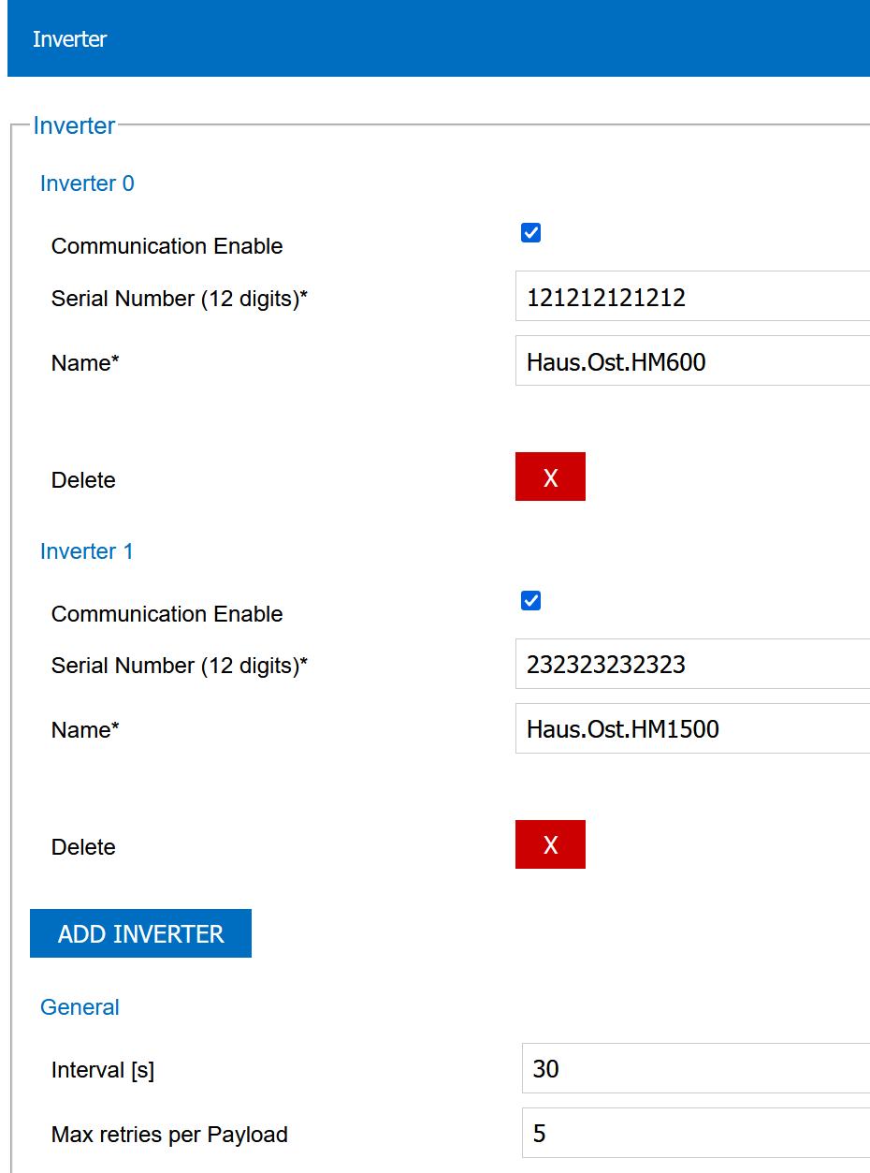This screenshot has height=1173, width=870.
Task: Focus the Interval [s] input field
Action: (695, 1069)
